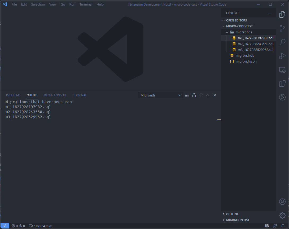The height and width of the screenshot is (229, 289).
Task: Open the Remote Explorer view
Action: pos(282,70)
